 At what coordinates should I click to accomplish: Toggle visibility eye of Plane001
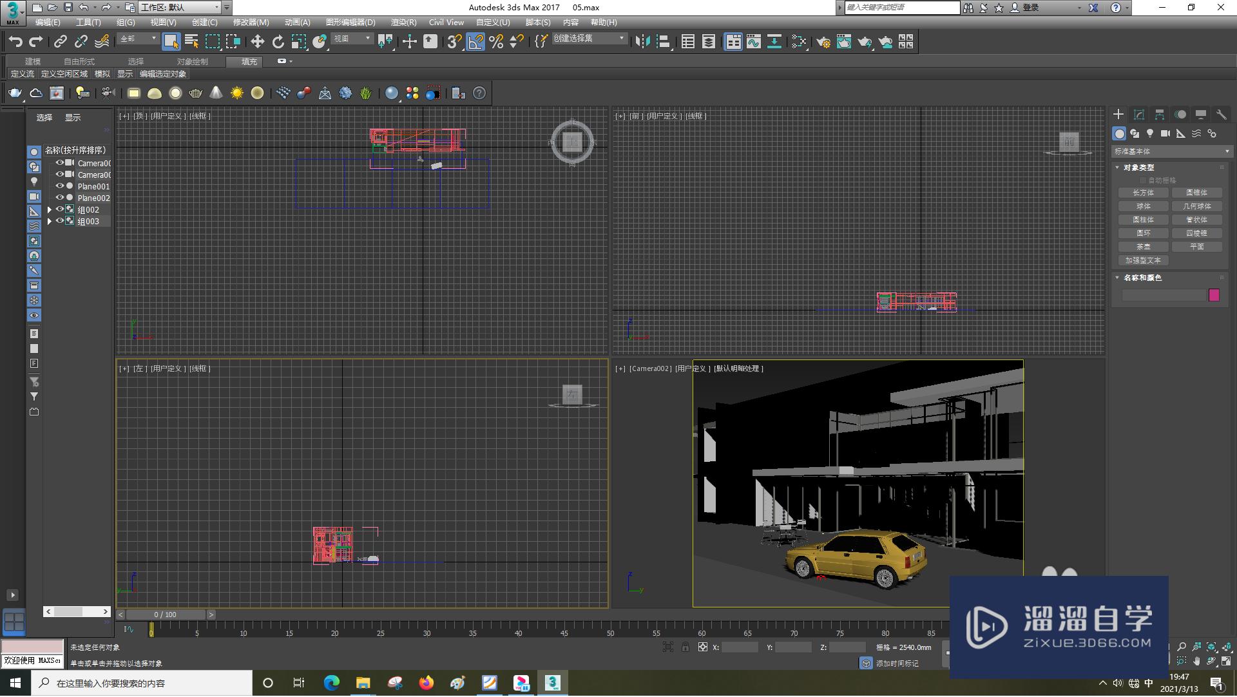click(59, 186)
